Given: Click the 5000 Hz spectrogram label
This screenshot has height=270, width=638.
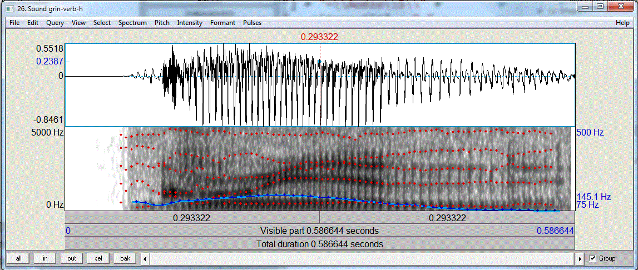Looking at the screenshot, I should click(48, 132).
